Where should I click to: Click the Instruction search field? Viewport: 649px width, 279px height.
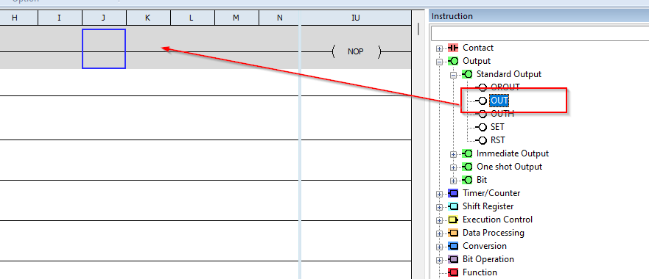click(540, 34)
